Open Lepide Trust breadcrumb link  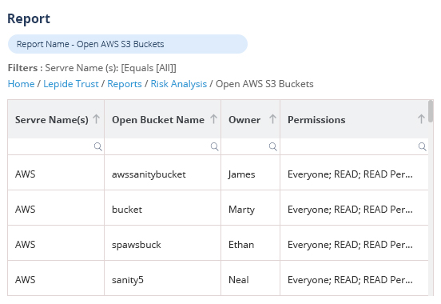click(x=71, y=84)
